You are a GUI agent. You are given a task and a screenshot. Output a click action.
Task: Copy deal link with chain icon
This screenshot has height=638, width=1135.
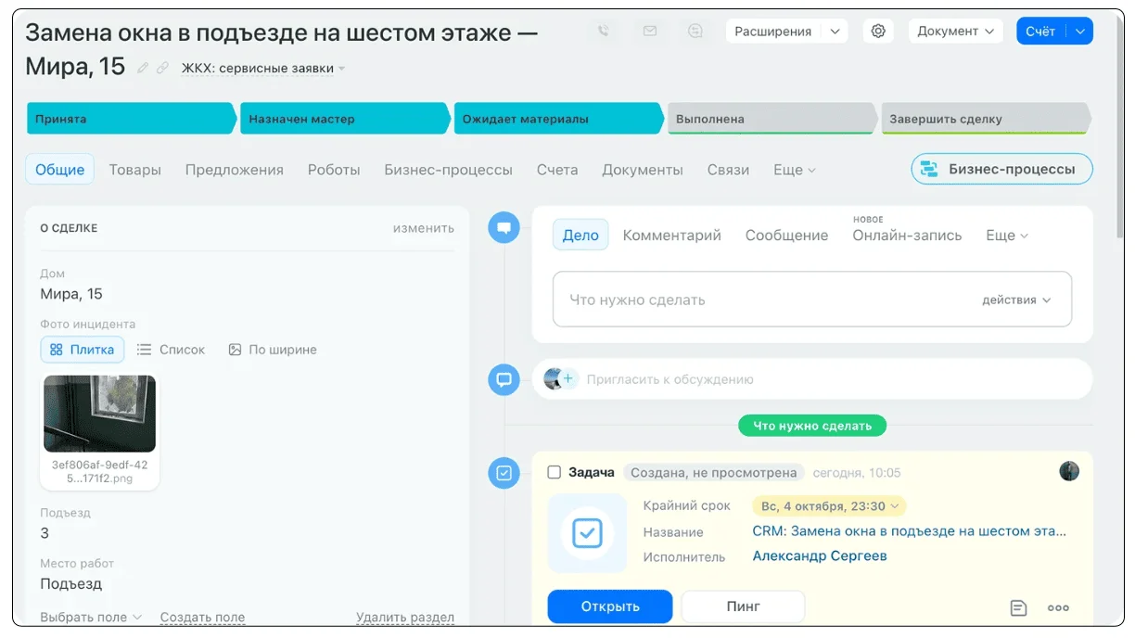point(163,68)
